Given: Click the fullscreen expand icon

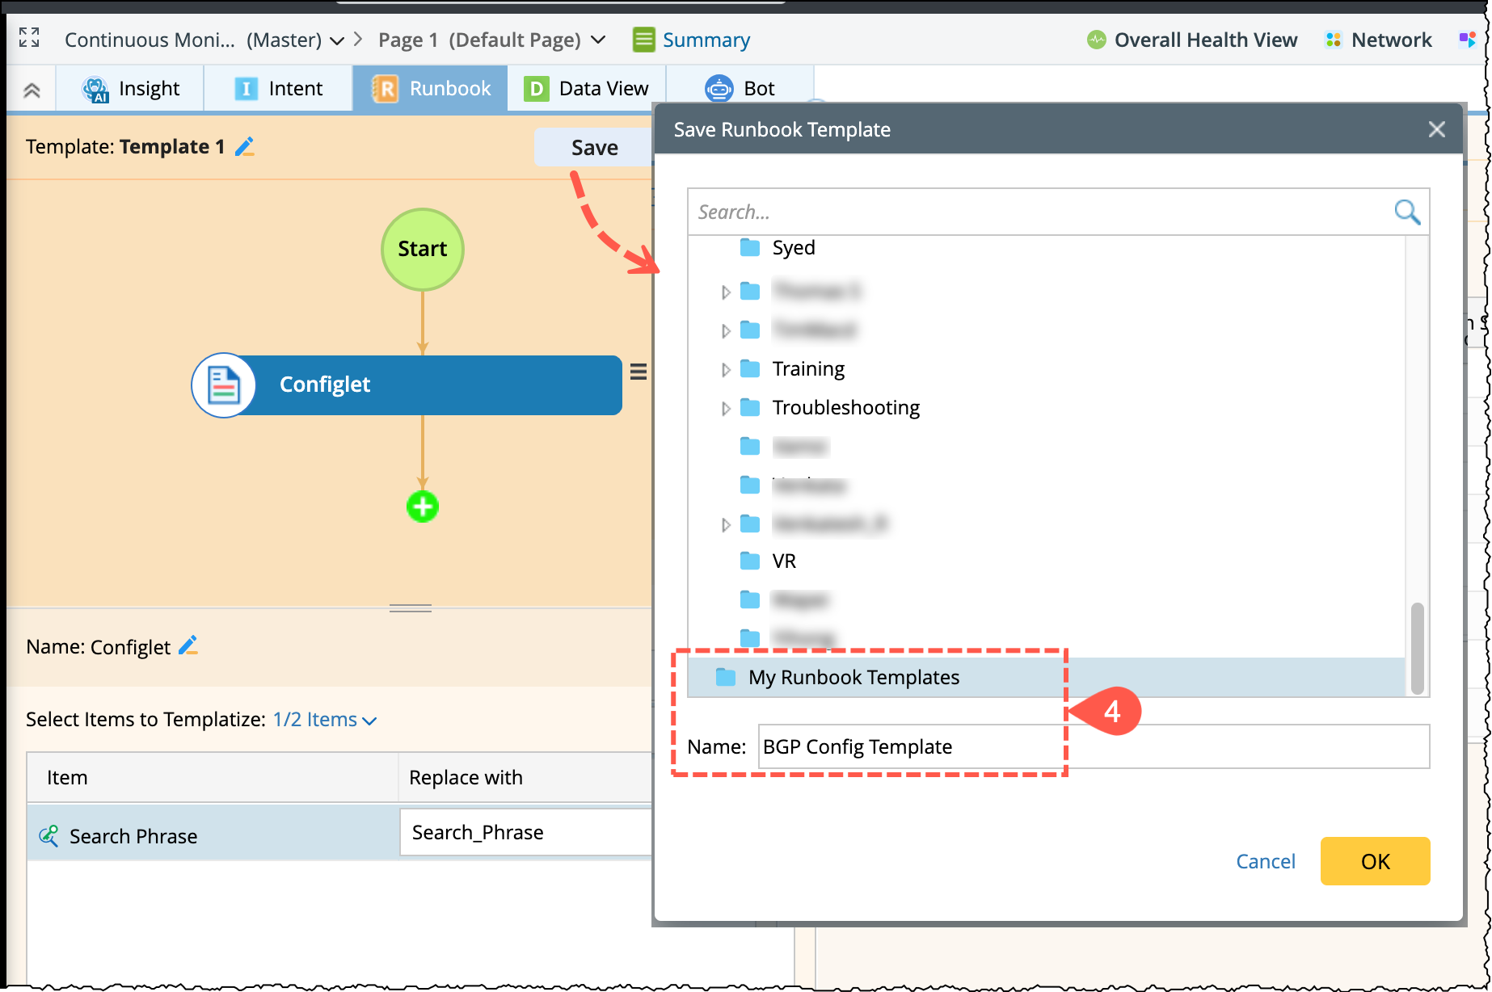Looking at the screenshot, I should pyautogui.click(x=29, y=38).
